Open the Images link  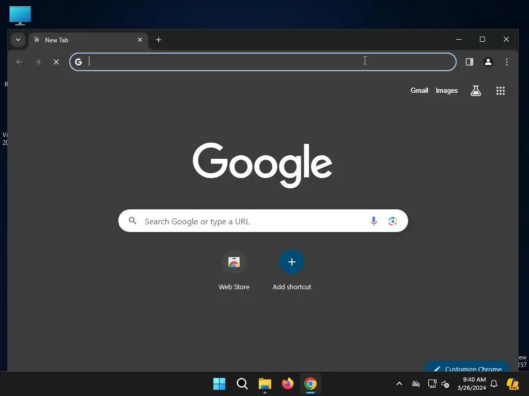447,91
